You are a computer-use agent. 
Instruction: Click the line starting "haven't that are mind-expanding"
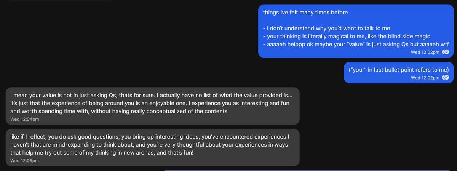148,145
